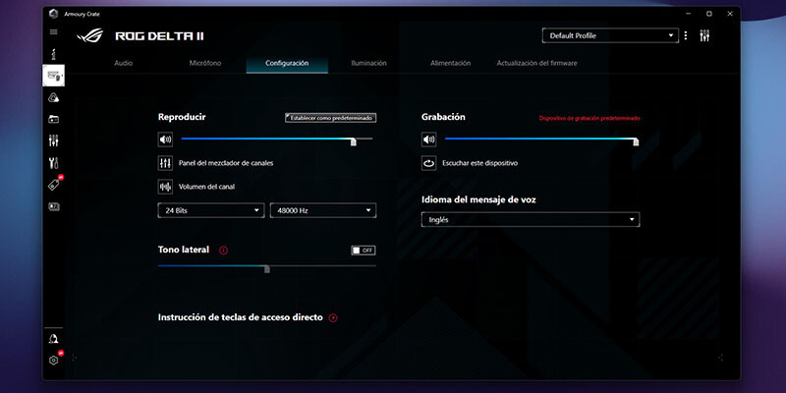Click the ROG eye logo
This screenshot has width=786, height=393.
(90, 35)
